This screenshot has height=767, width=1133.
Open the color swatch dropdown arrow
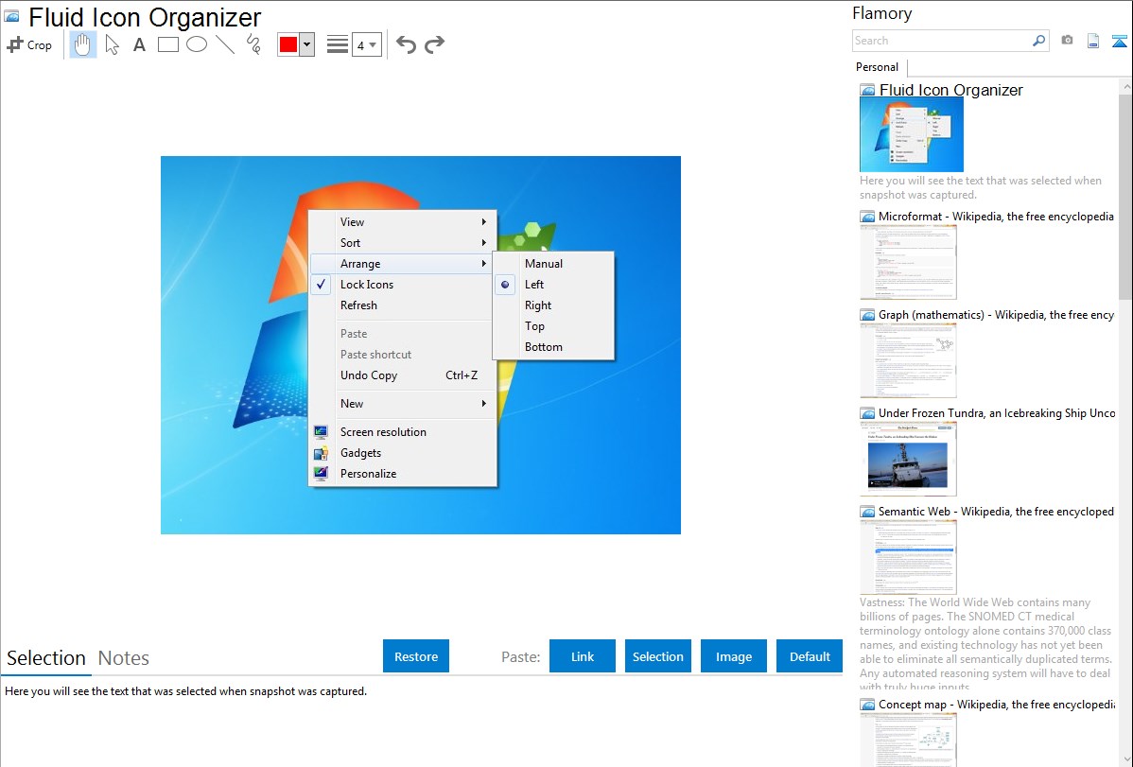(308, 44)
